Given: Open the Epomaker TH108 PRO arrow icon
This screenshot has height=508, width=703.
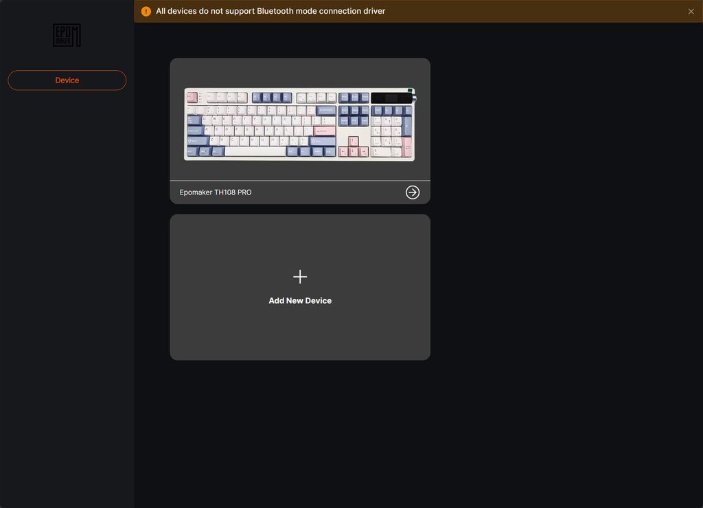Looking at the screenshot, I should pyautogui.click(x=413, y=192).
